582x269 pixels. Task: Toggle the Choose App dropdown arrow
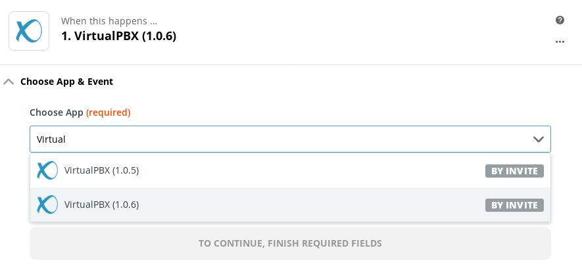tap(538, 139)
